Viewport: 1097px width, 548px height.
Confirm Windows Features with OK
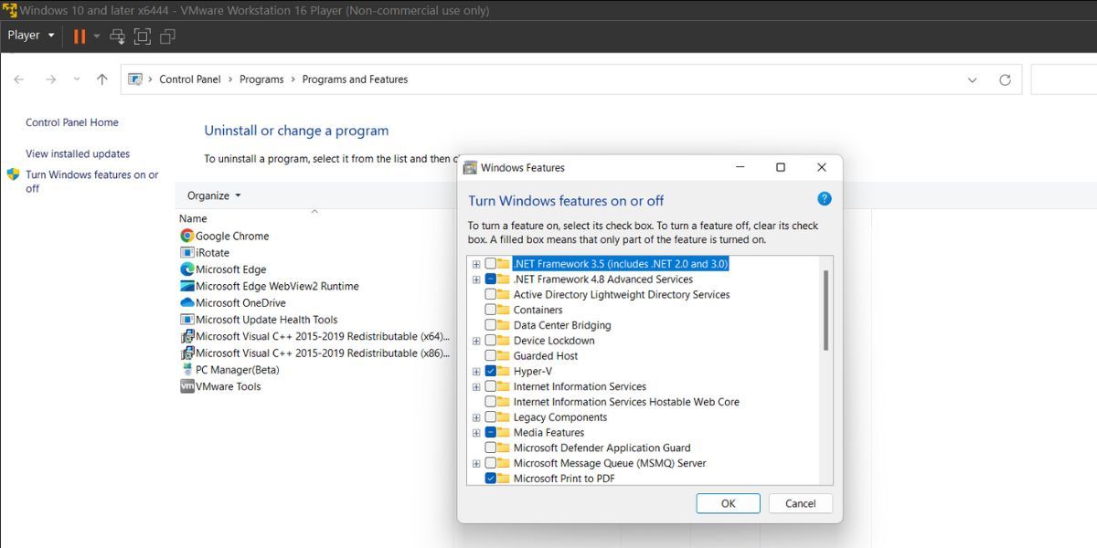[728, 503]
